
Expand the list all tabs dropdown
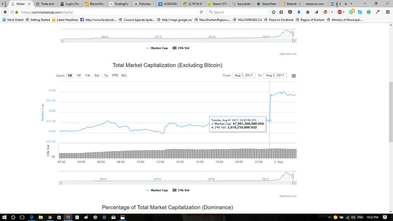pyautogui.click(x=351, y=4)
